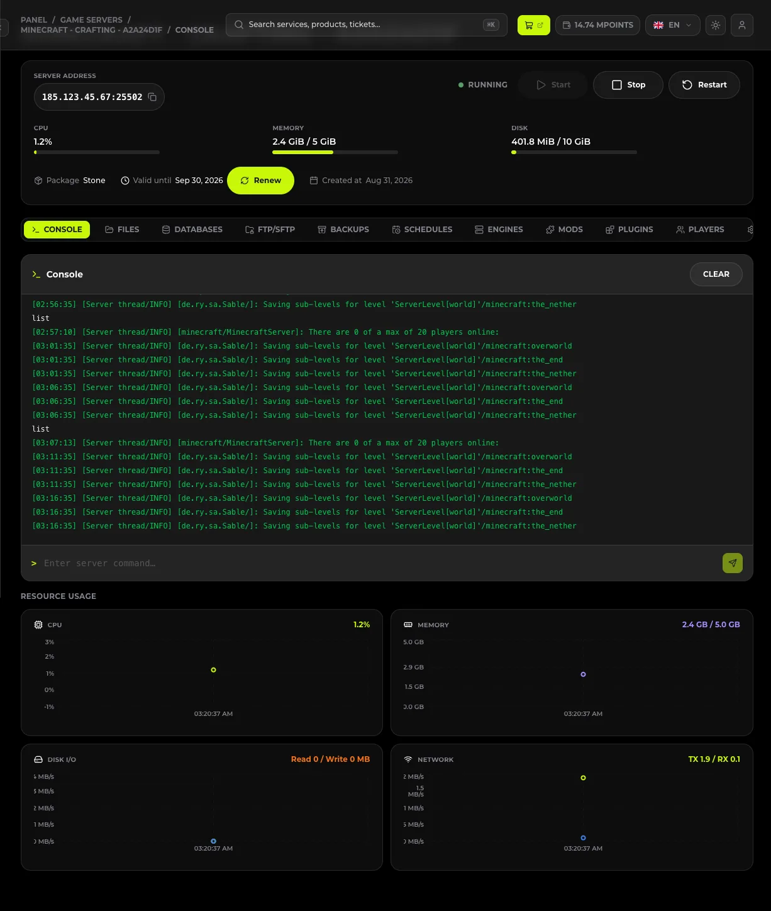Open the Backups tab
This screenshot has width=771, height=911.
[x=343, y=230]
